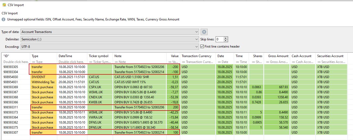The height and width of the screenshot is (140, 353).
Task: Click the Double click here mapping under ID
Action: coord(16,62)
